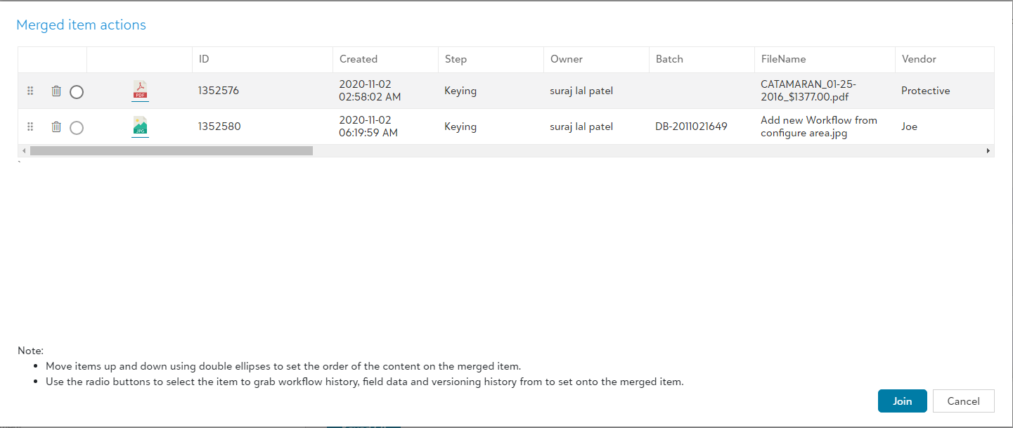Click the horizontal scrollbar thumb
The height and width of the screenshot is (428, 1013).
171,150
